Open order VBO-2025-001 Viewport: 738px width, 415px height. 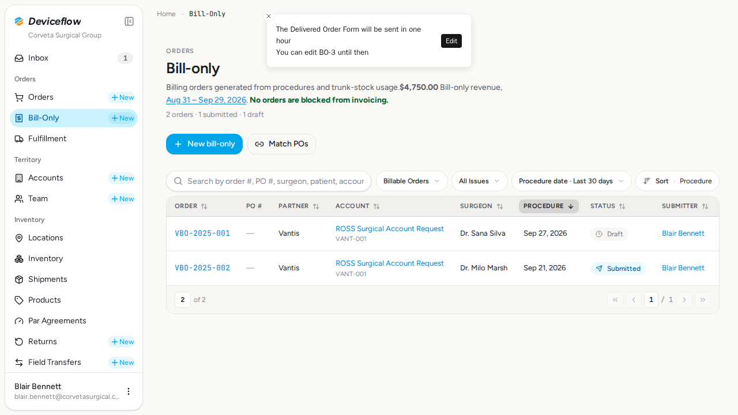point(202,233)
